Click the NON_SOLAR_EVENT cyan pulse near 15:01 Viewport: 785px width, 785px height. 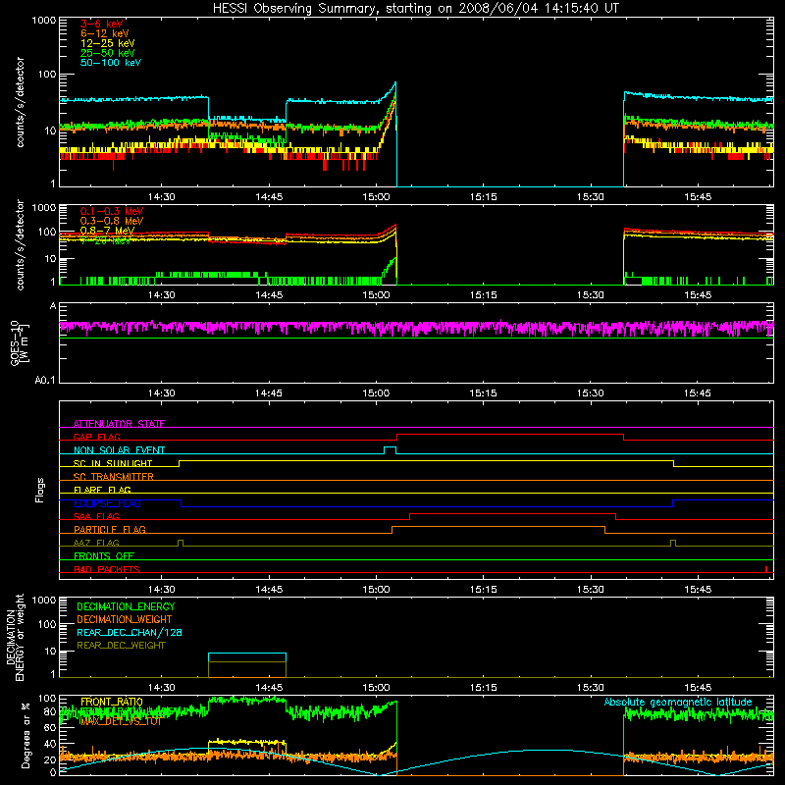coord(390,449)
